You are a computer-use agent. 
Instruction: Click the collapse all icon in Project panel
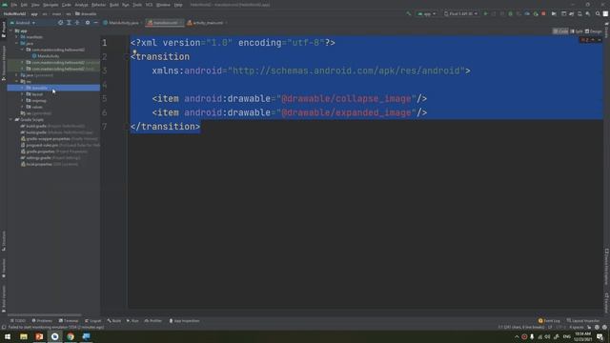coord(77,23)
